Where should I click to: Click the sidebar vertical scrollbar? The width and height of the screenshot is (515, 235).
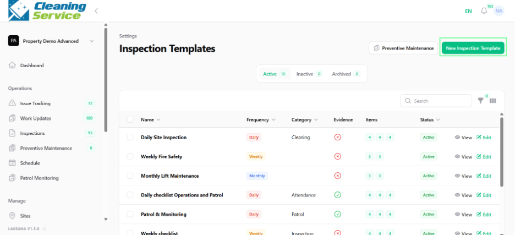106,80
